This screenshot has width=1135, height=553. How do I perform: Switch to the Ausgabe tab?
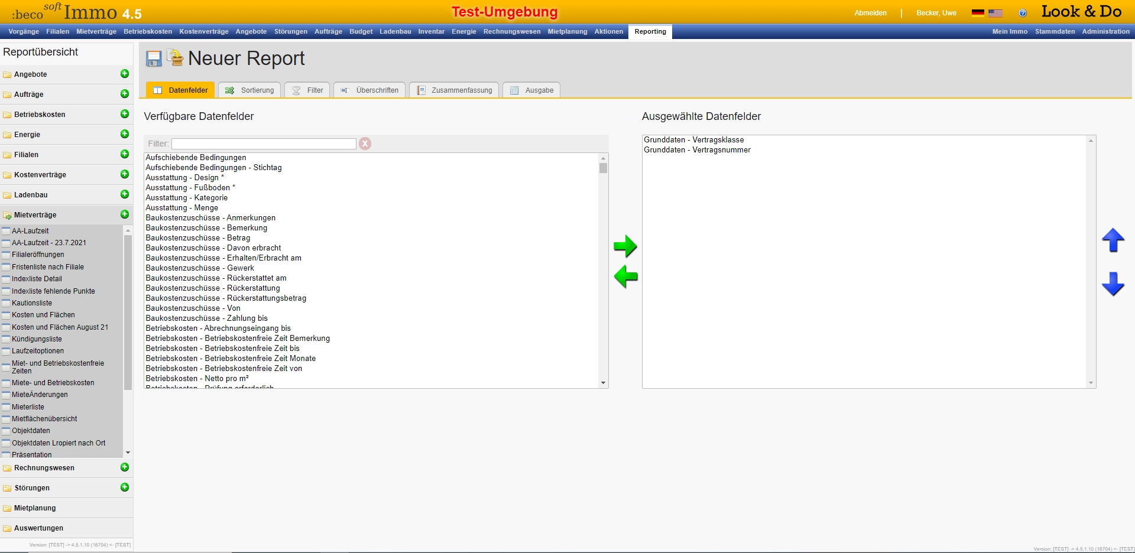click(x=531, y=90)
